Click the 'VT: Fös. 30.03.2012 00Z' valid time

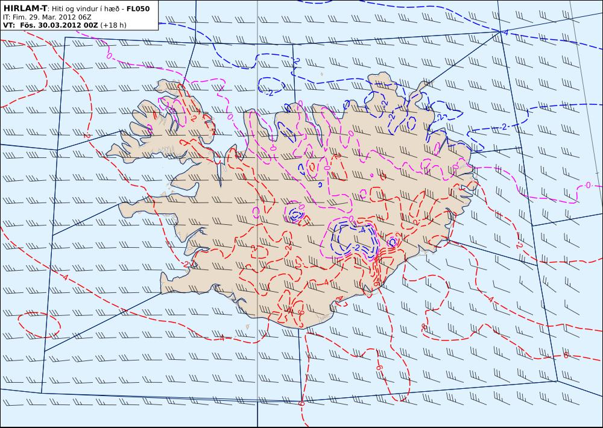51,25
